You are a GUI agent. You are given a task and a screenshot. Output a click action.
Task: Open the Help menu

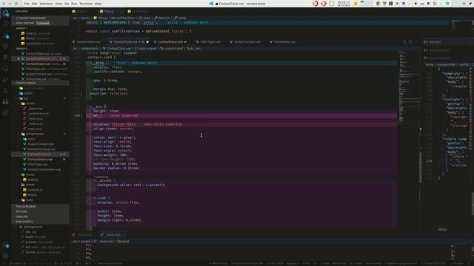[98, 4]
